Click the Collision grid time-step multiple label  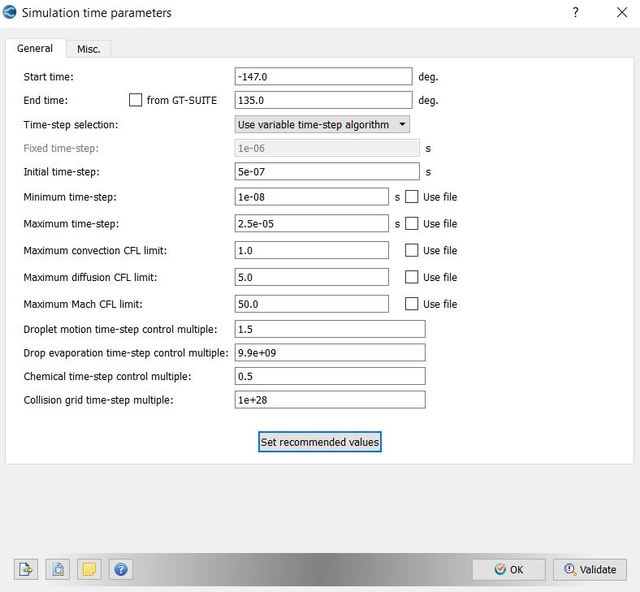(x=98, y=400)
